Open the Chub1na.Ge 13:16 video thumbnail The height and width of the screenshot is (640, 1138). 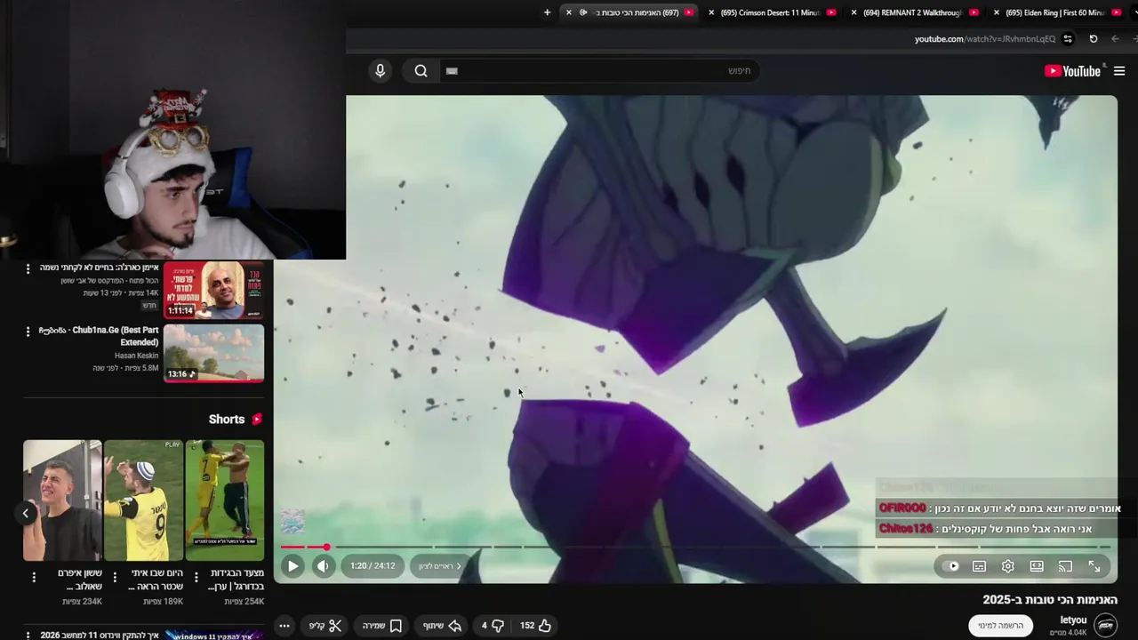point(213,353)
